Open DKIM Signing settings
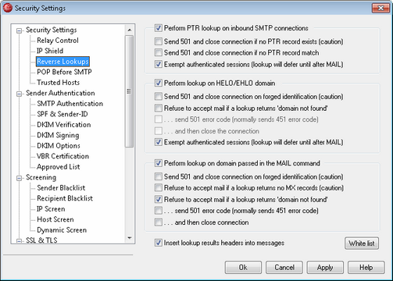Viewport: 393px width, 281px height. pos(58,135)
